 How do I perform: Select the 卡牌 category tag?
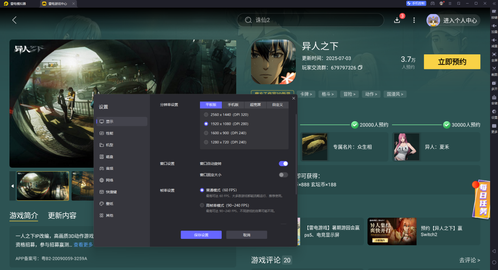click(305, 94)
